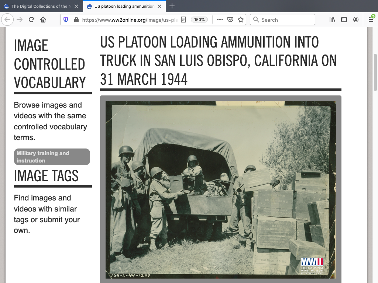
Task: Close the US platoon loading ammunition tab
Action: (x=159, y=6)
